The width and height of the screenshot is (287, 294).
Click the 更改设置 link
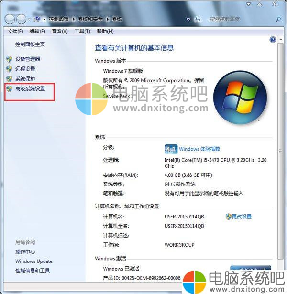pos(242,217)
